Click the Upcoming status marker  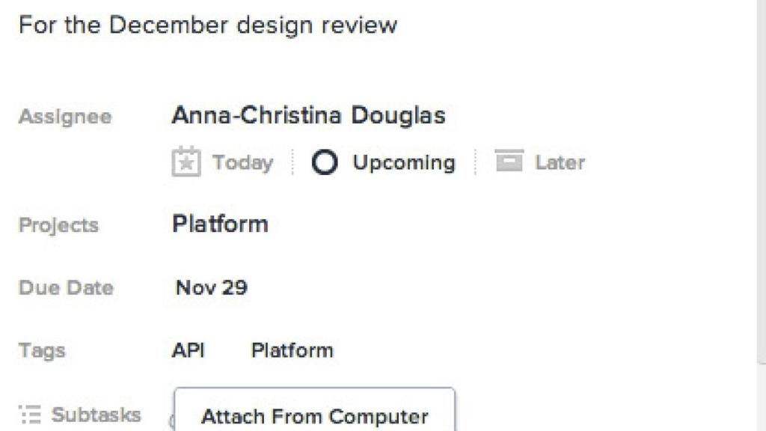(x=323, y=162)
